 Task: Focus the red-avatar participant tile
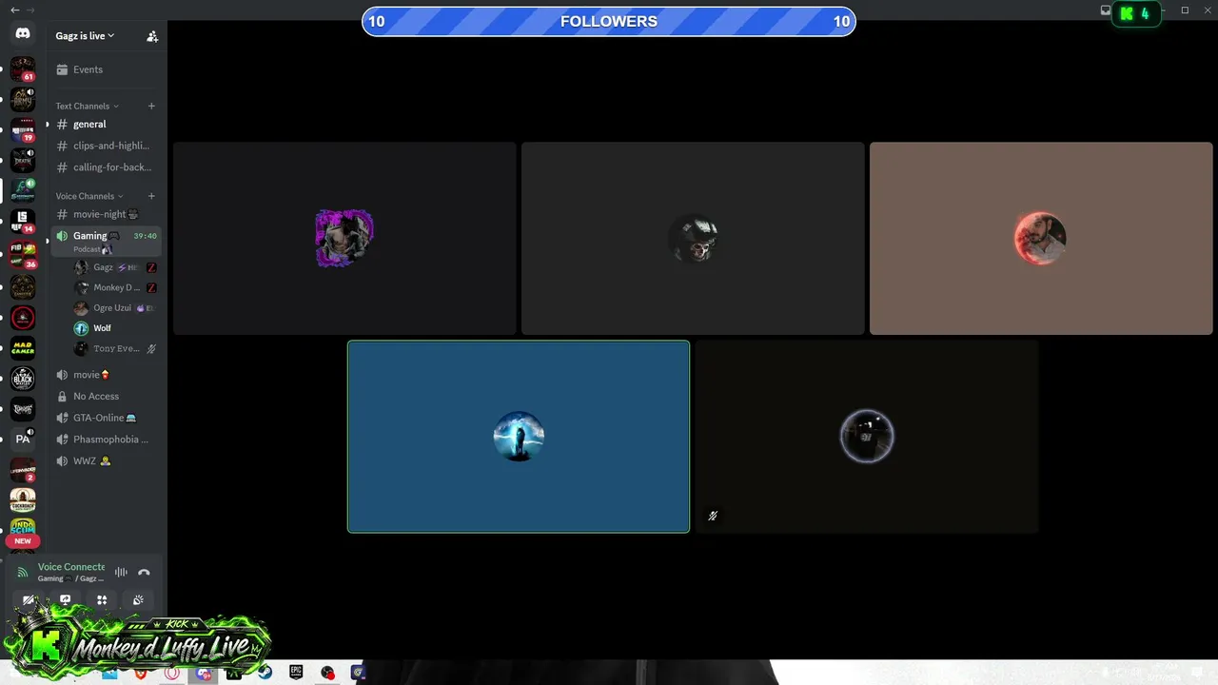[1041, 239]
